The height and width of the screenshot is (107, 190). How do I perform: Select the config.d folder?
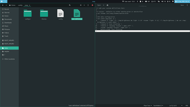point(28,14)
